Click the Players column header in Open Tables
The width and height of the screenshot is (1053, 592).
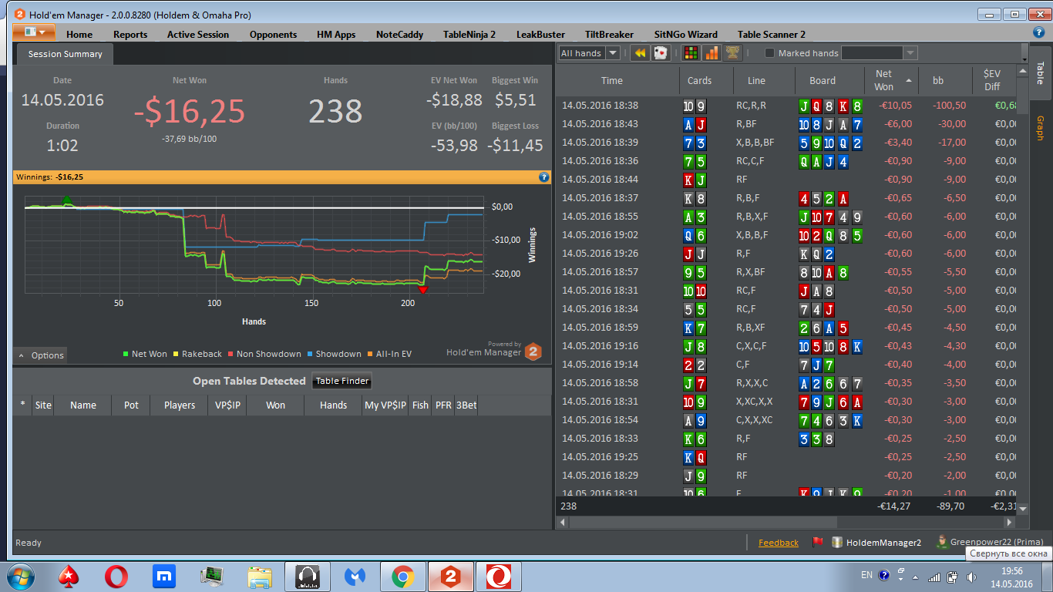tap(180, 405)
